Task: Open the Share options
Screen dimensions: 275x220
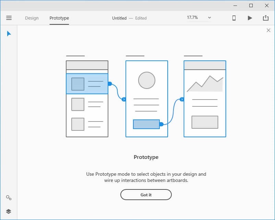Action: [266, 18]
